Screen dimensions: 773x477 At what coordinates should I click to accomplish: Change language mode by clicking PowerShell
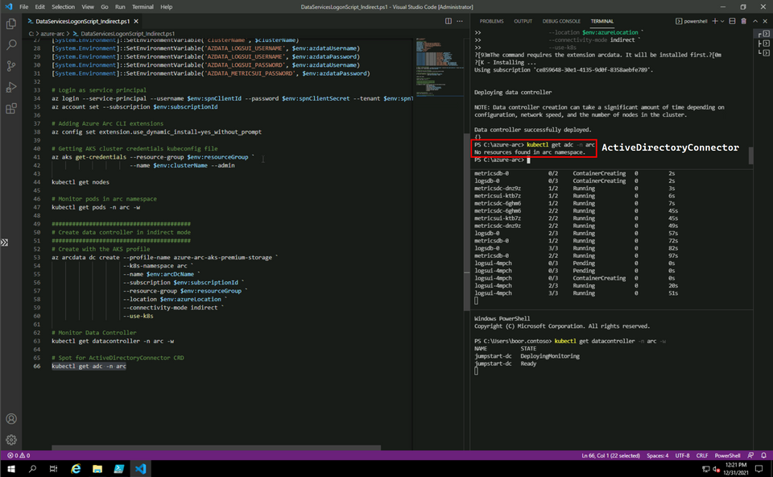(x=727, y=455)
